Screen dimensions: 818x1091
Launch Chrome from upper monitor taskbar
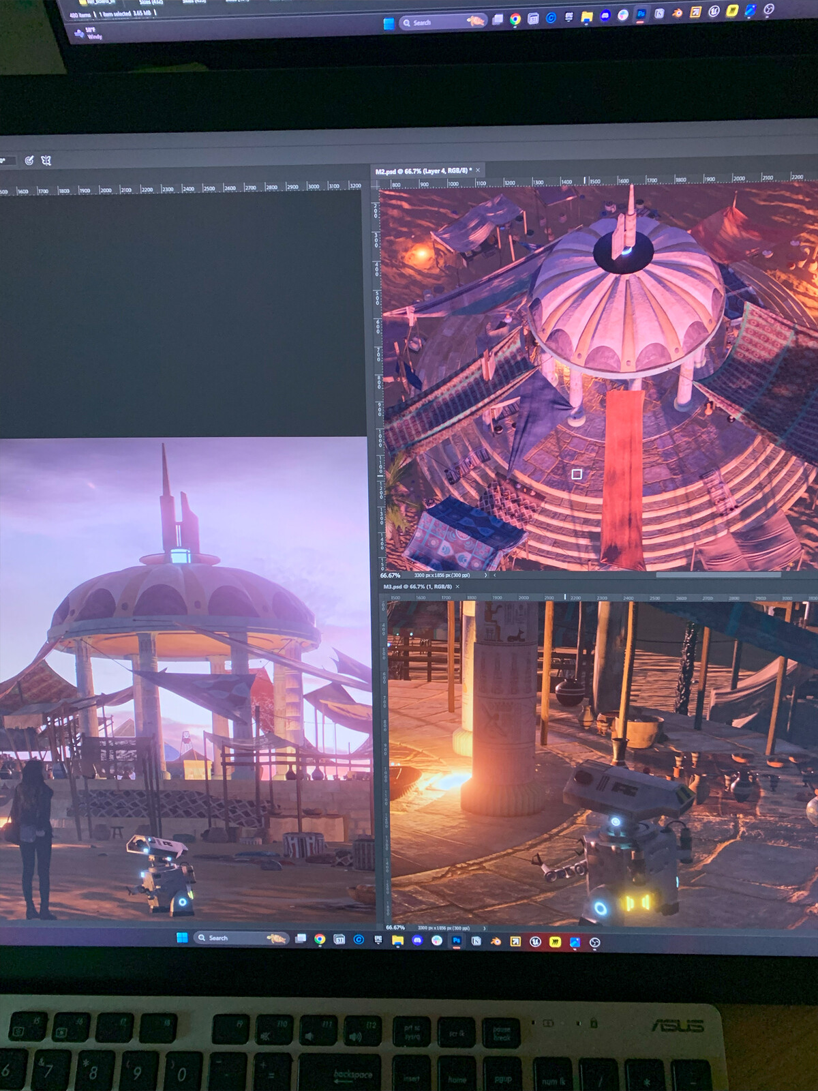click(515, 19)
